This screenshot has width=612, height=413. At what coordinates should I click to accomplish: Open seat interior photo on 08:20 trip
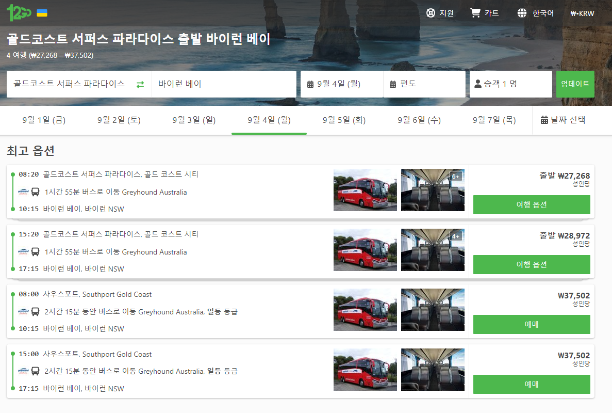(x=433, y=190)
